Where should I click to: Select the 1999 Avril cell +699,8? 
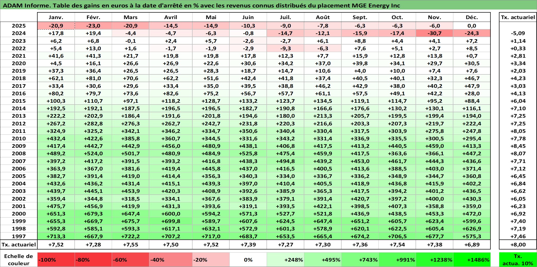[x=171, y=221]
